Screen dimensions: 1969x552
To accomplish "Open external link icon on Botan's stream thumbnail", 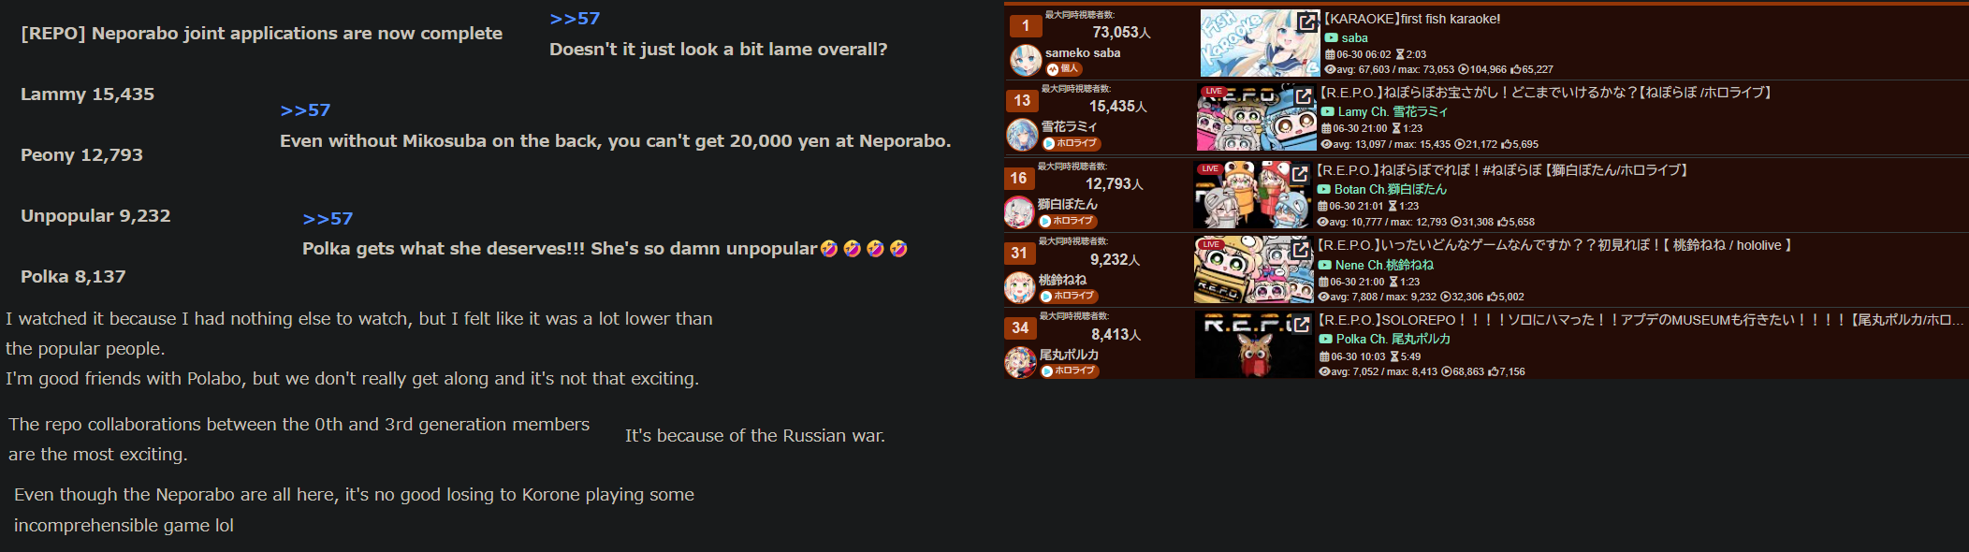I will 1299,173.
